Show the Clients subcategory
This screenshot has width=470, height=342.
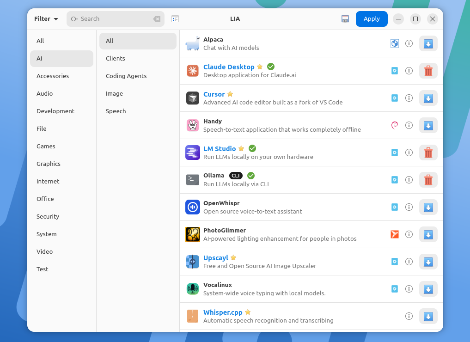138,58
